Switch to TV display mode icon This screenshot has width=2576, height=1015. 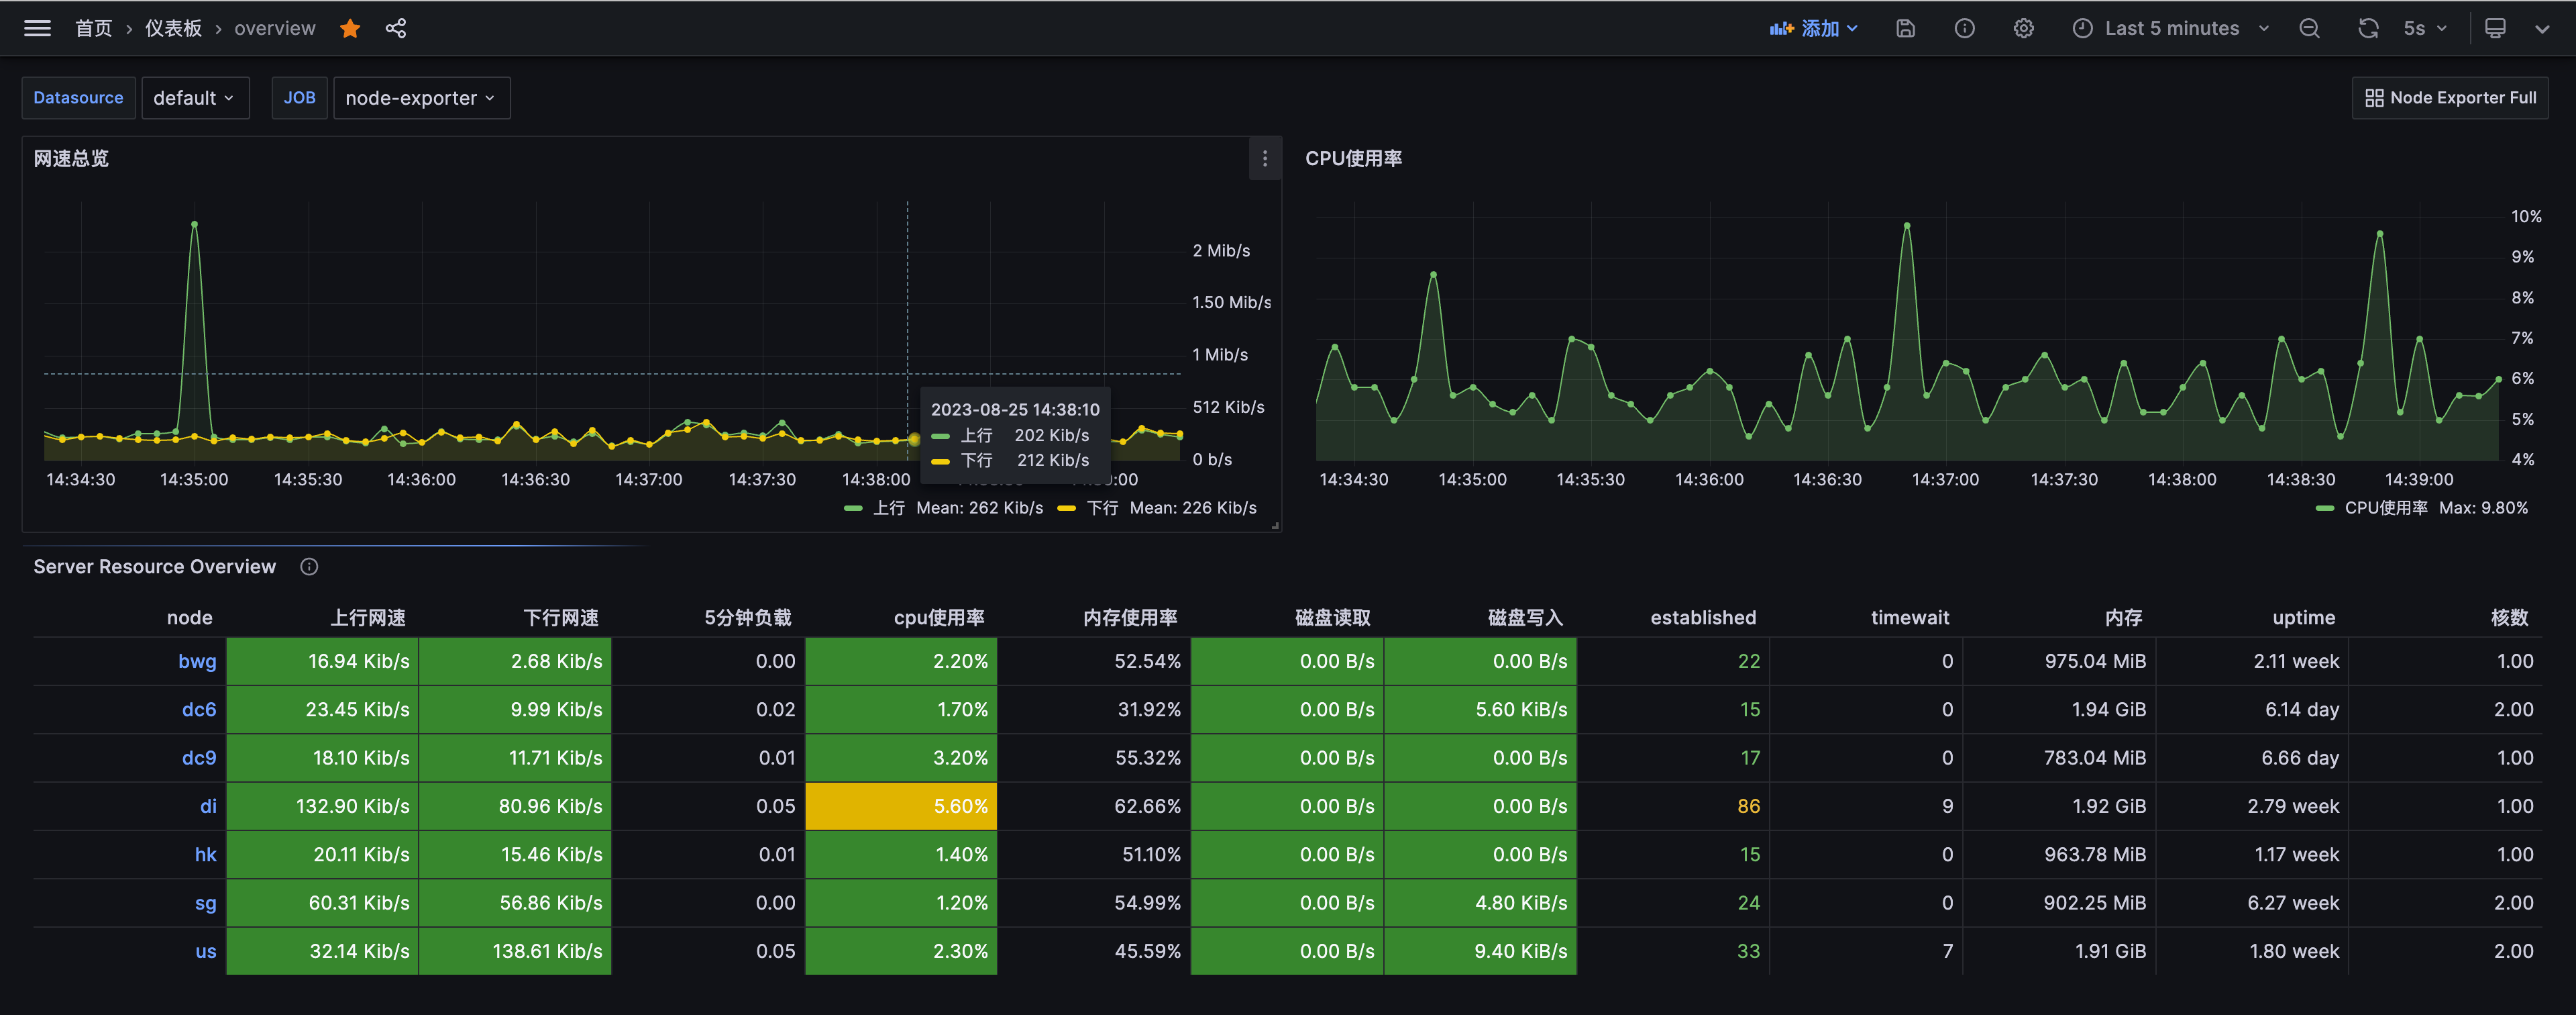[x=2495, y=28]
